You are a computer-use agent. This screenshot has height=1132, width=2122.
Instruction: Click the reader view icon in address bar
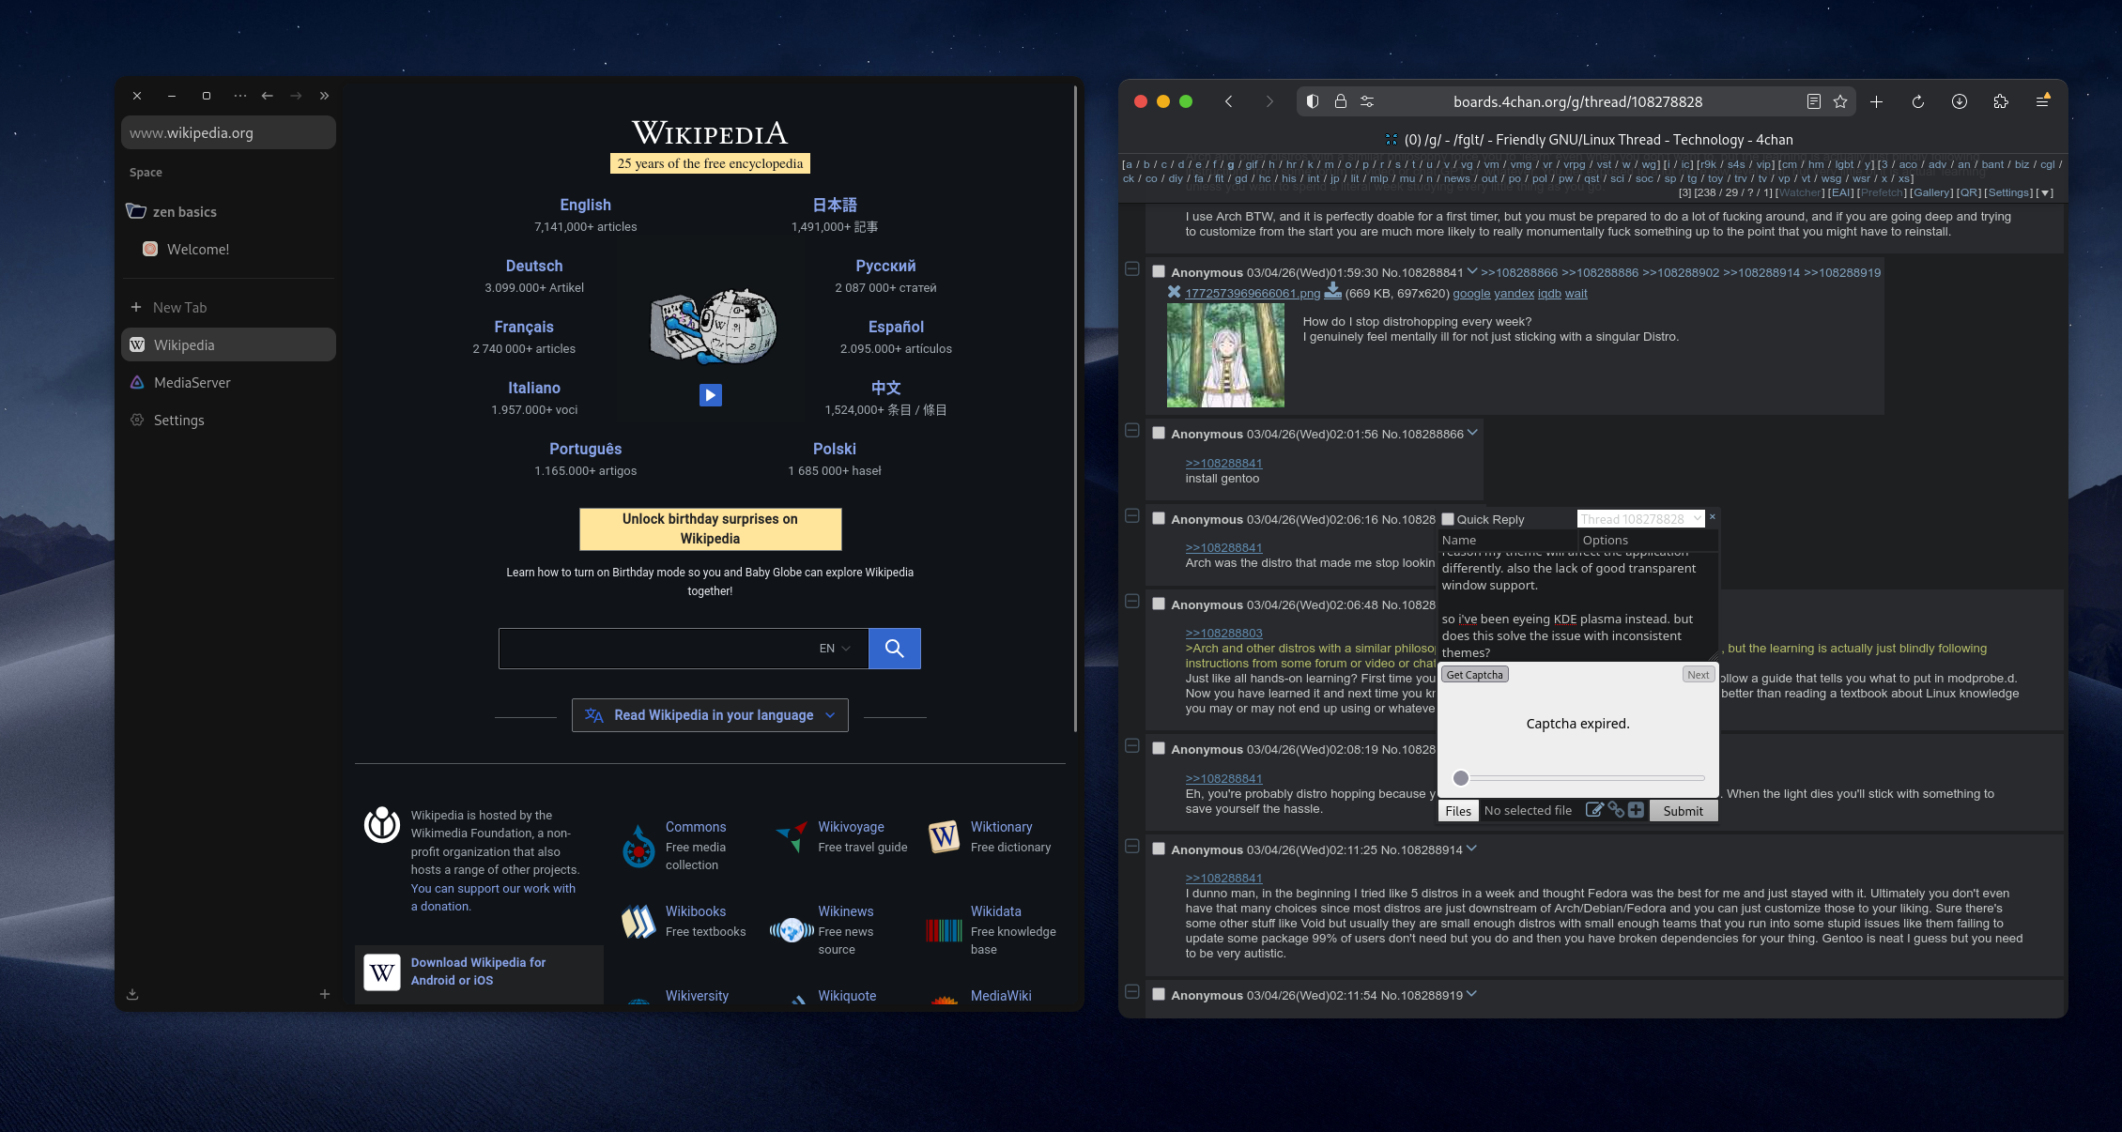click(1813, 101)
